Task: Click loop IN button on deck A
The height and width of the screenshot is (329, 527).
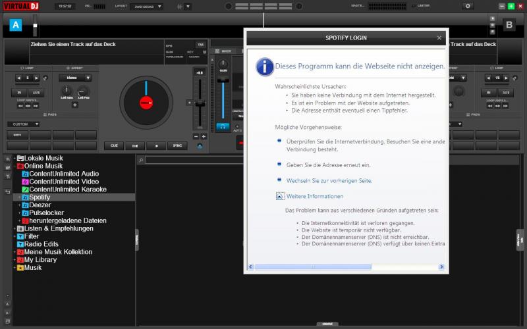Action: tap(19, 93)
